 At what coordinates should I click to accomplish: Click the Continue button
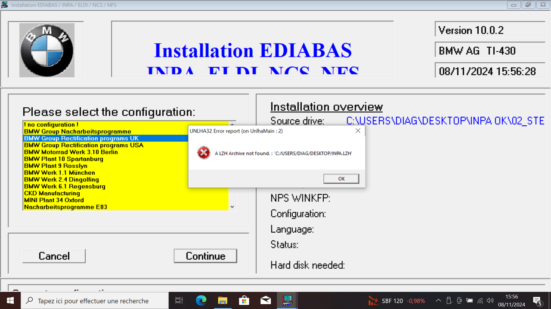click(x=205, y=256)
